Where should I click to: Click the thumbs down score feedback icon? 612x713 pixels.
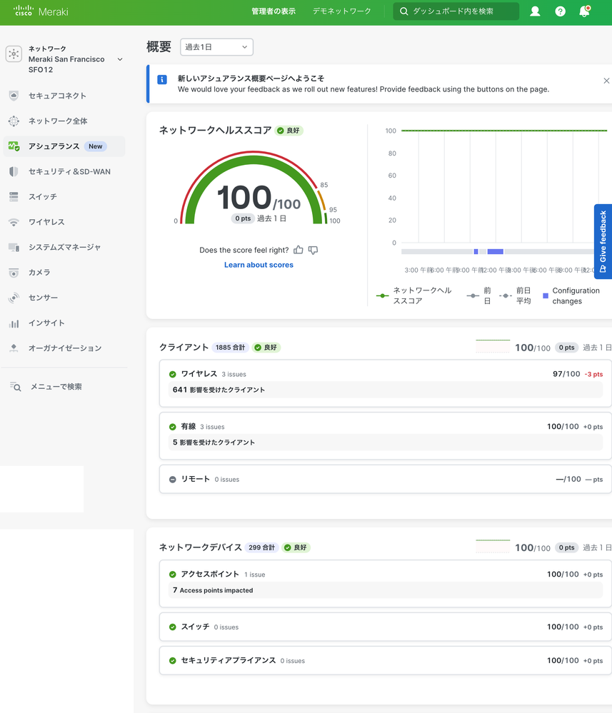[x=313, y=250]
